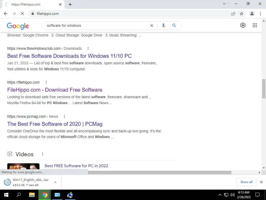This screenshot has height=200, width=266.
Task: Submit search with the magnifier icon
Action: (174, 26)
